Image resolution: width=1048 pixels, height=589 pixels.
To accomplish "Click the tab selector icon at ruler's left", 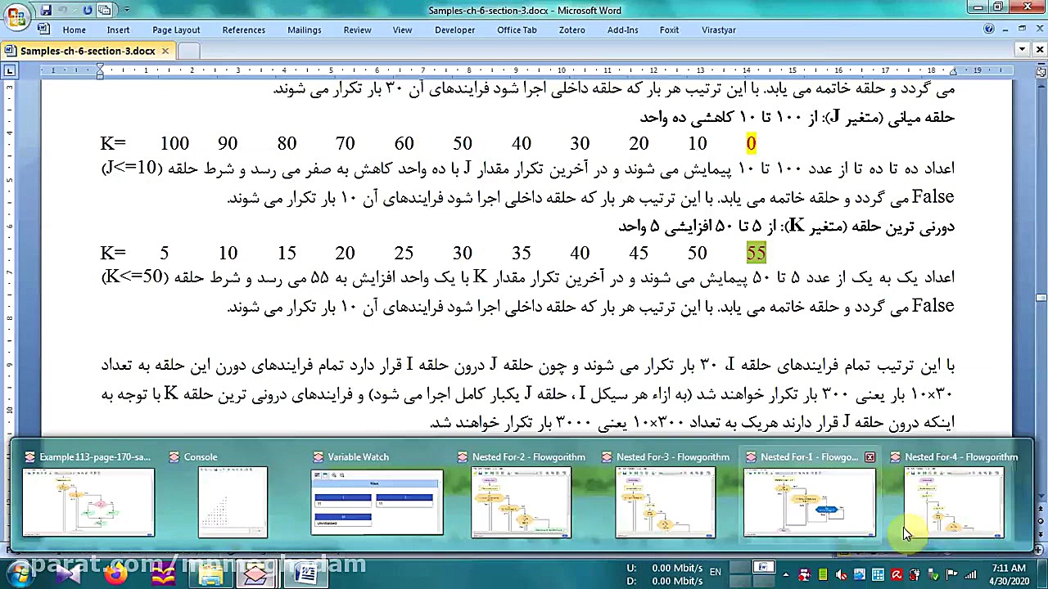I will click(9, 71).
